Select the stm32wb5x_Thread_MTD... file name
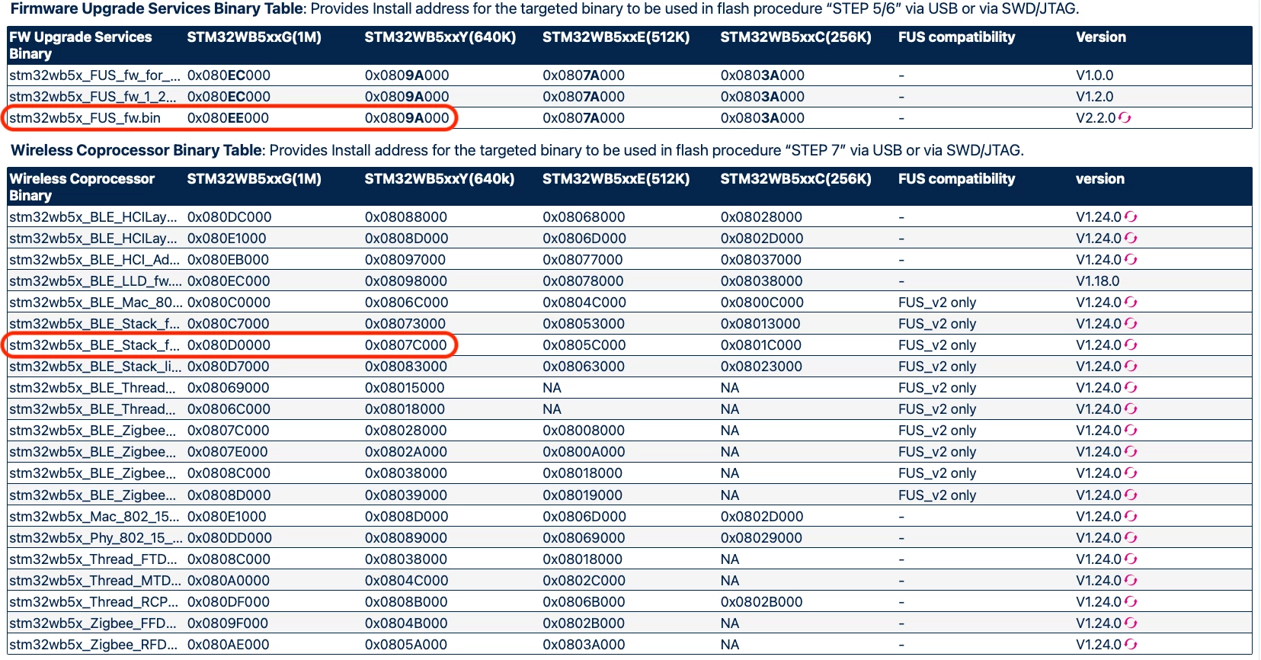The width and height of the screenshot is (1261, 660). tap(95, 580)
